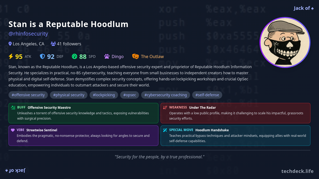Click the purple paw print icon

point(107,56)
